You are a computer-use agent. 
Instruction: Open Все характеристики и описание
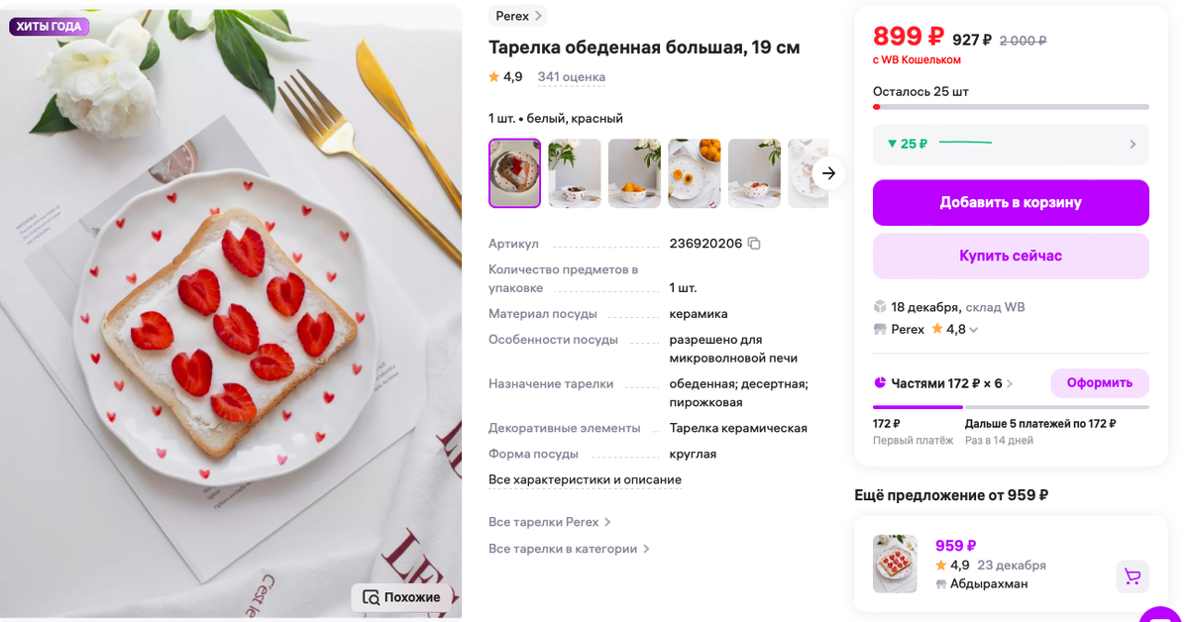click(x=585, y=479)
